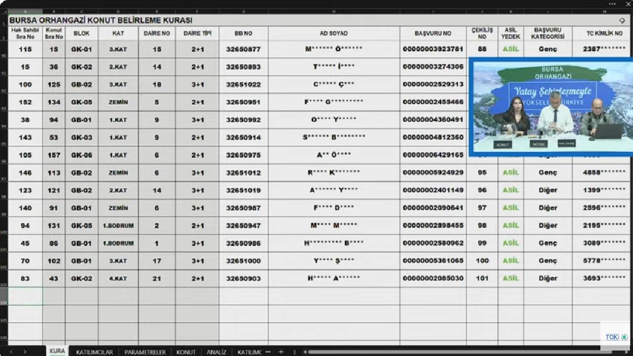This screenshot has width=633, height=356.
Task: Select the BB NO cell 32650877
Action: pos(243,49)
